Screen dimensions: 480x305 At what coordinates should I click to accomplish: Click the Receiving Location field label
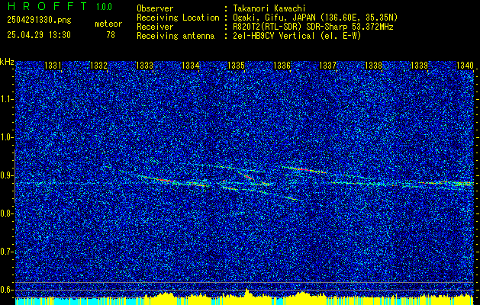point(178,18)
